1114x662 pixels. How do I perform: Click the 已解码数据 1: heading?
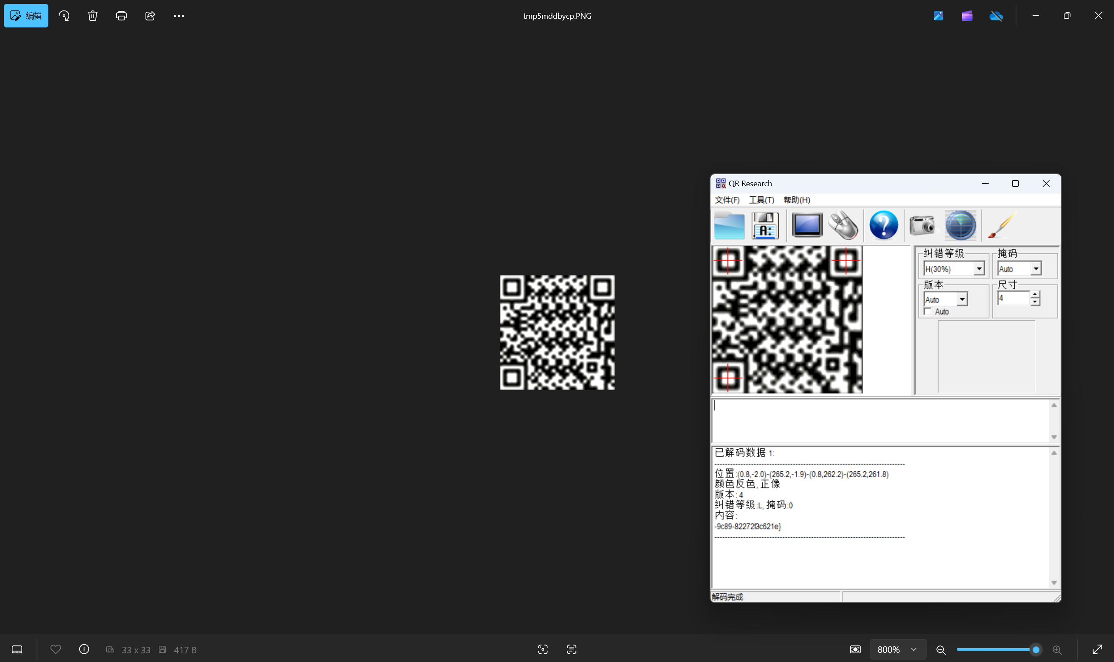[x=744, y=453]
